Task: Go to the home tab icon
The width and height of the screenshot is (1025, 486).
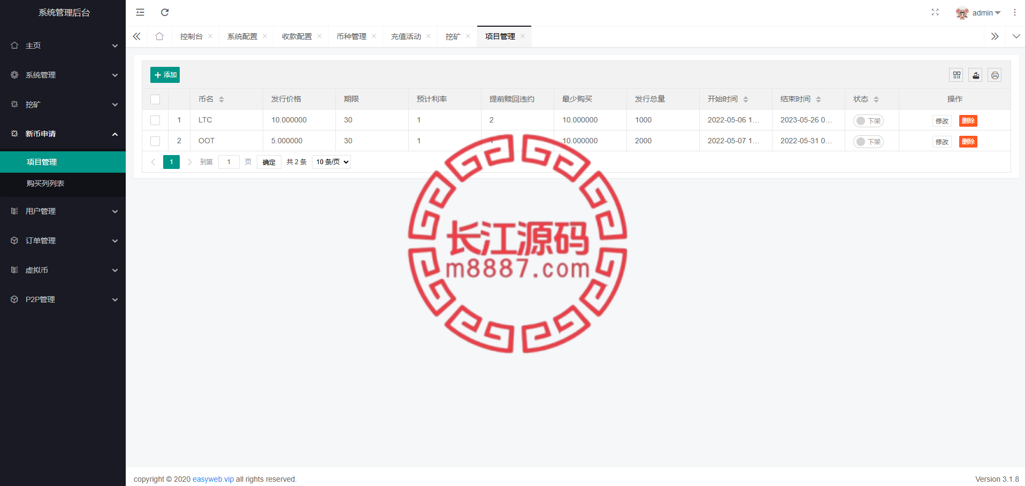Action: [x=159, y=36]
